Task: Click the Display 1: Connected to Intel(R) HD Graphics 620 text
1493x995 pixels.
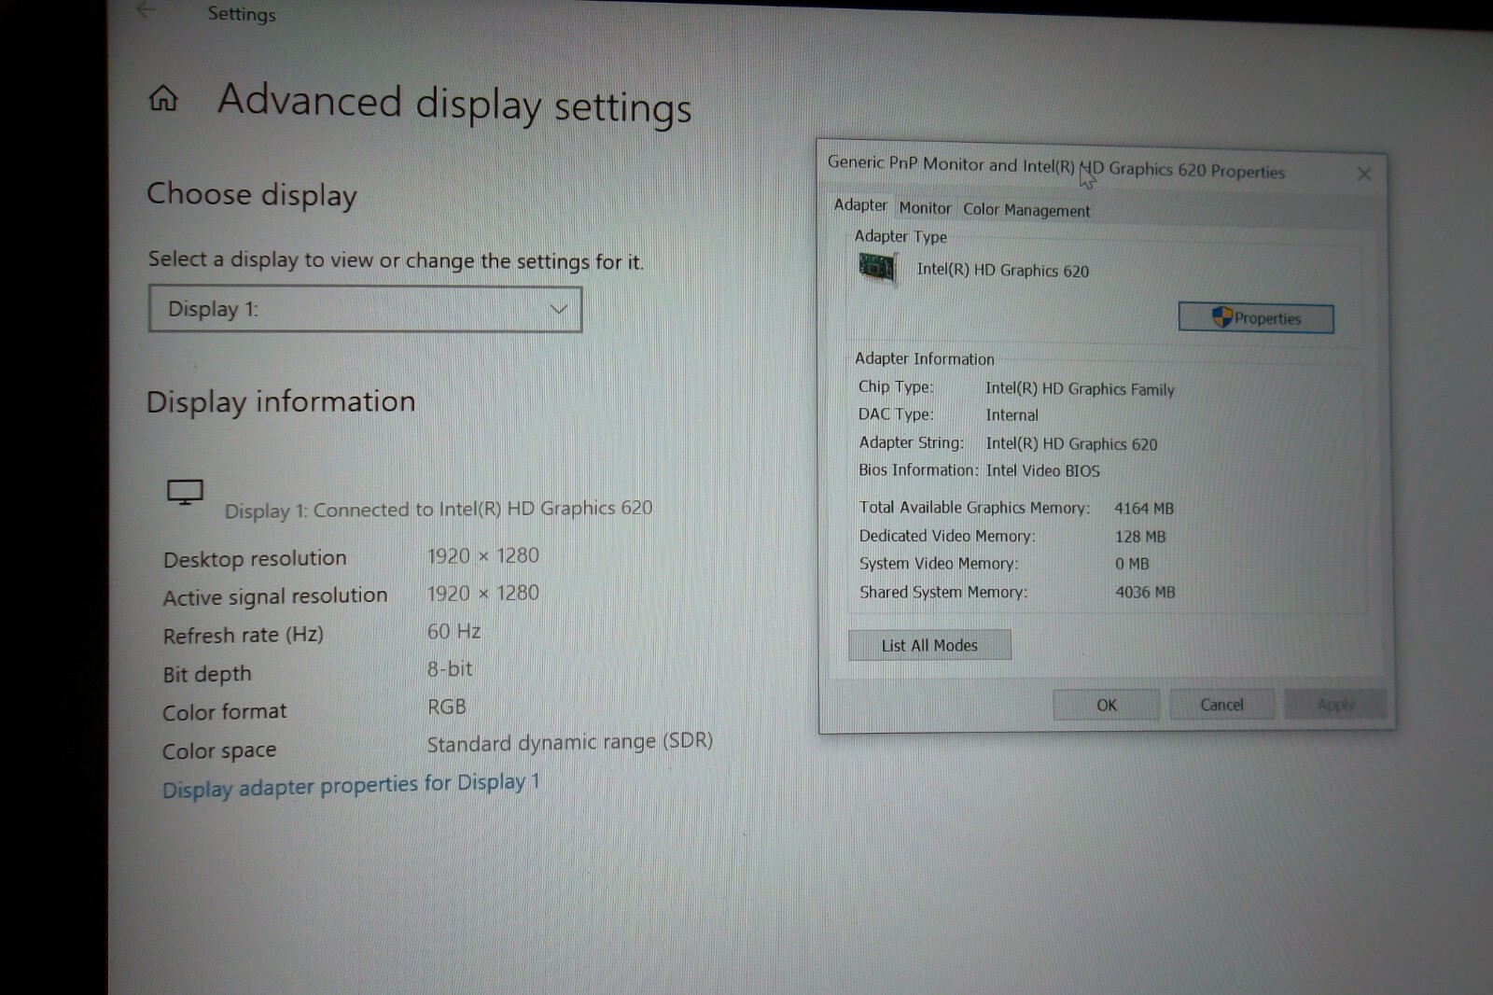Action: pyautogui.click(x=439, y=509)
